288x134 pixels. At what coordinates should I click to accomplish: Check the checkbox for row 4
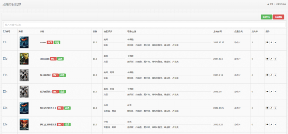4,91
